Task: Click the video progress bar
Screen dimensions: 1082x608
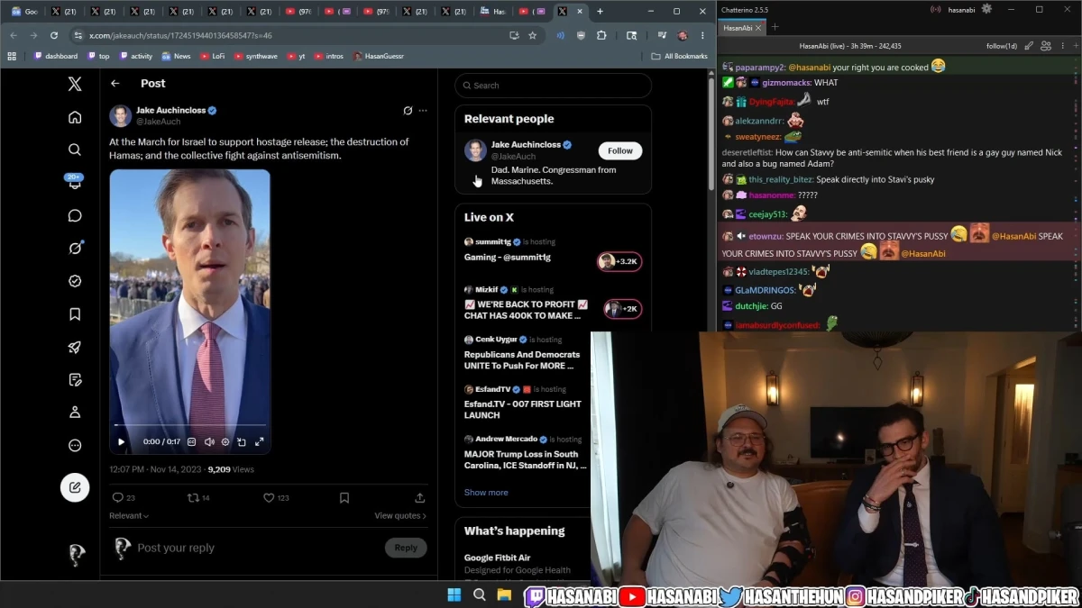Action: (x=190, y=425)
